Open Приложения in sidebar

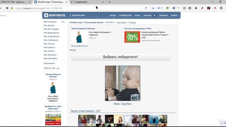[49, 64]
